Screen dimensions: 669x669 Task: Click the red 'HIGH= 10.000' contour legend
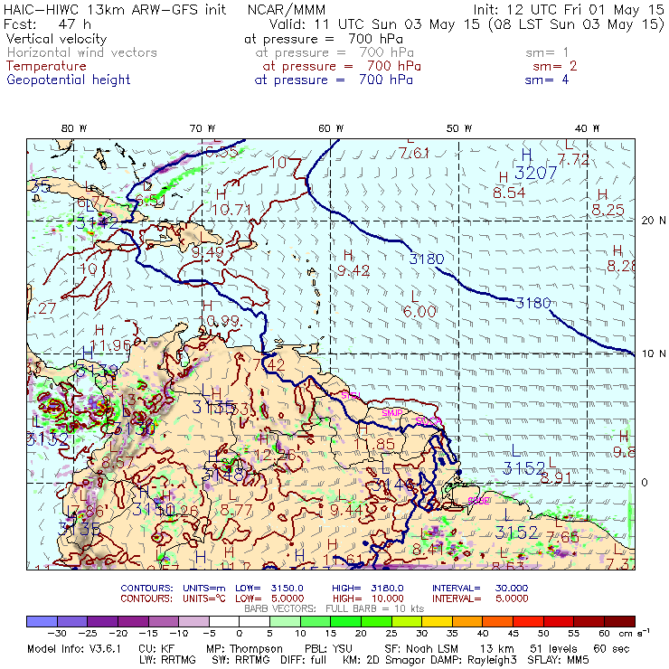coord(368,598)
